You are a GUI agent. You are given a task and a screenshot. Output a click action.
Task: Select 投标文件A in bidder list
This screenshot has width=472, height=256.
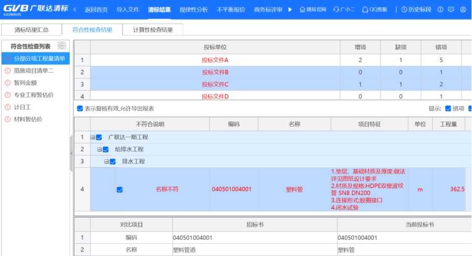click(215, 60)
